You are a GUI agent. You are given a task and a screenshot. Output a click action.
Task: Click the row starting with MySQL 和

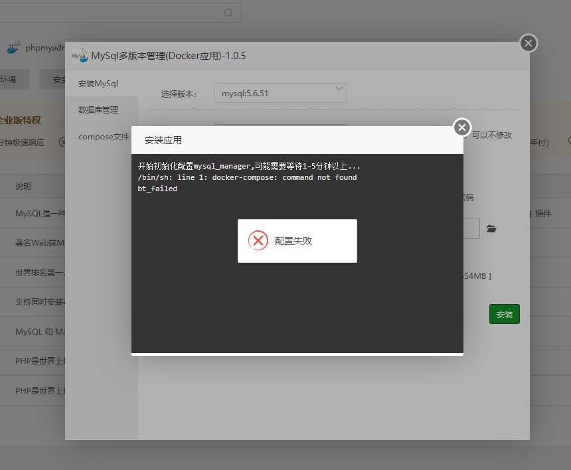coord(33,332)
